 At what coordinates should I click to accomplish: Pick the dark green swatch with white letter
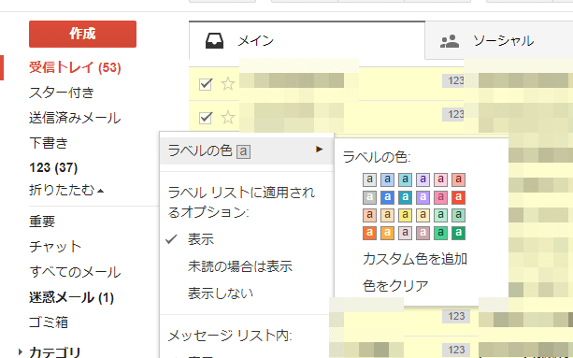(x=458, y=233)
